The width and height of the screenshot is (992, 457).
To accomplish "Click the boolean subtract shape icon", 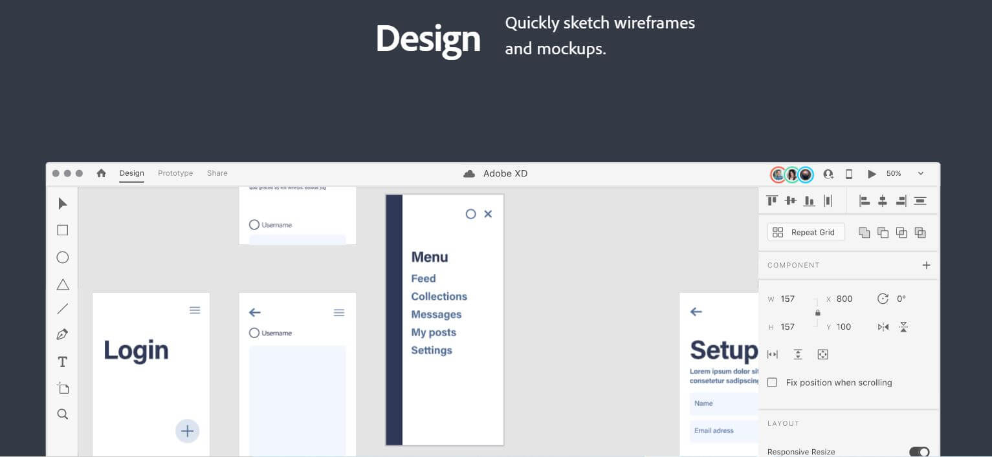I will (883, 233).
